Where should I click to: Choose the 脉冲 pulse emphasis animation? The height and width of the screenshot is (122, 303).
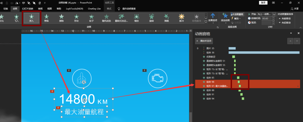(x=182, y=18)
